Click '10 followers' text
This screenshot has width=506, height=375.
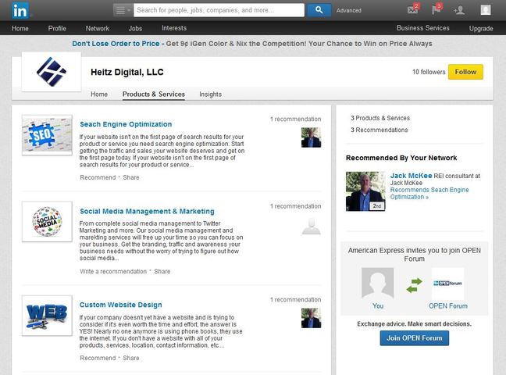pos(429,72)
